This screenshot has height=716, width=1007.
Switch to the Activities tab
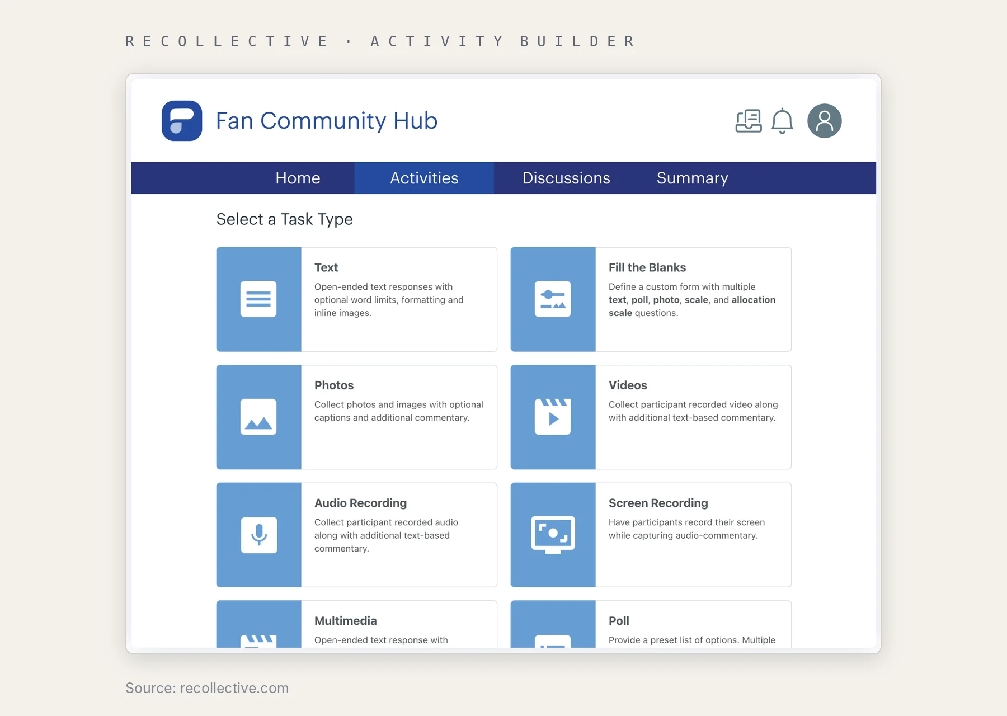pos(424,178)
